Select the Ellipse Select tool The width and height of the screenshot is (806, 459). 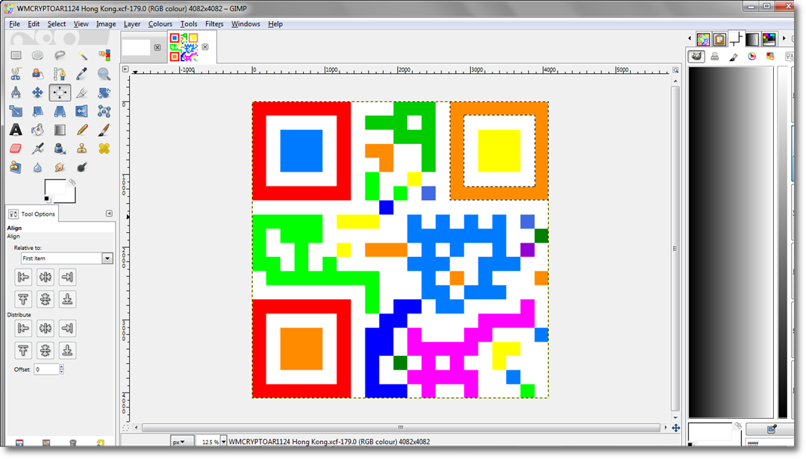tap(37, 55)
